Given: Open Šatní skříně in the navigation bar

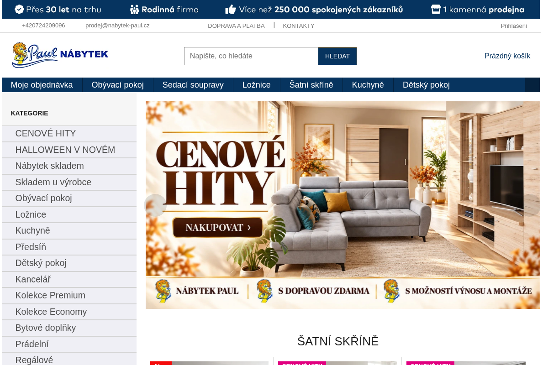Looking at the screenshot, I should click(311, 85).
